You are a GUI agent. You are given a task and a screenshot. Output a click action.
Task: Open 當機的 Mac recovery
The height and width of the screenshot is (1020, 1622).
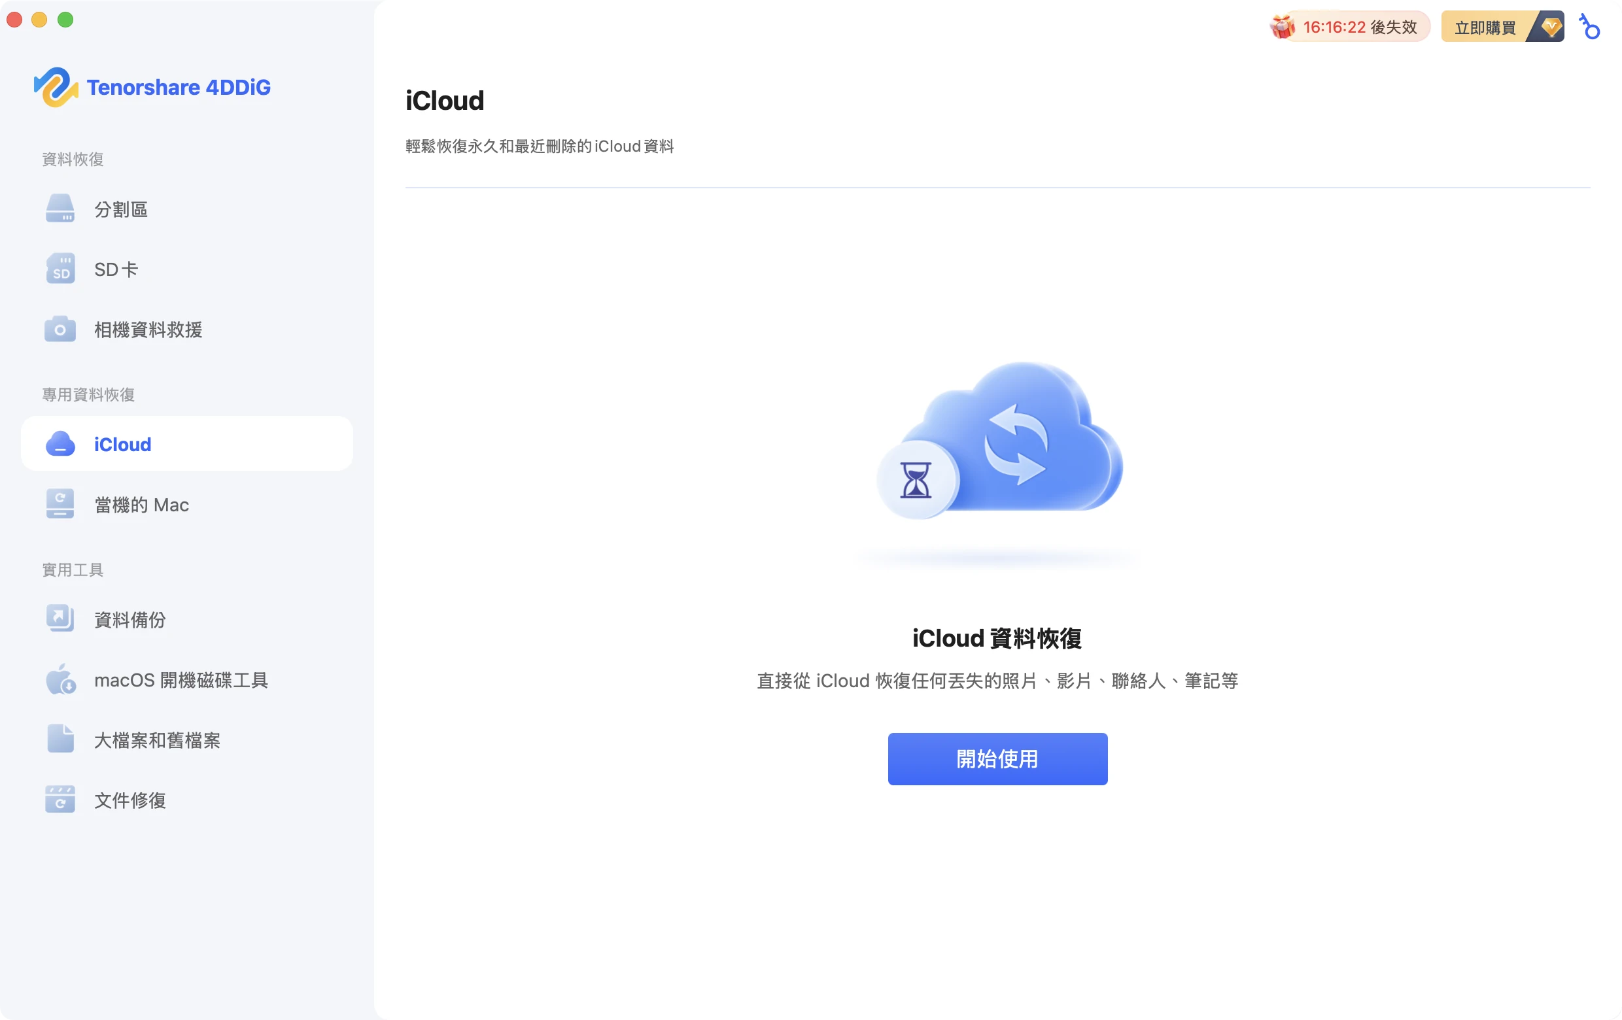187,504
